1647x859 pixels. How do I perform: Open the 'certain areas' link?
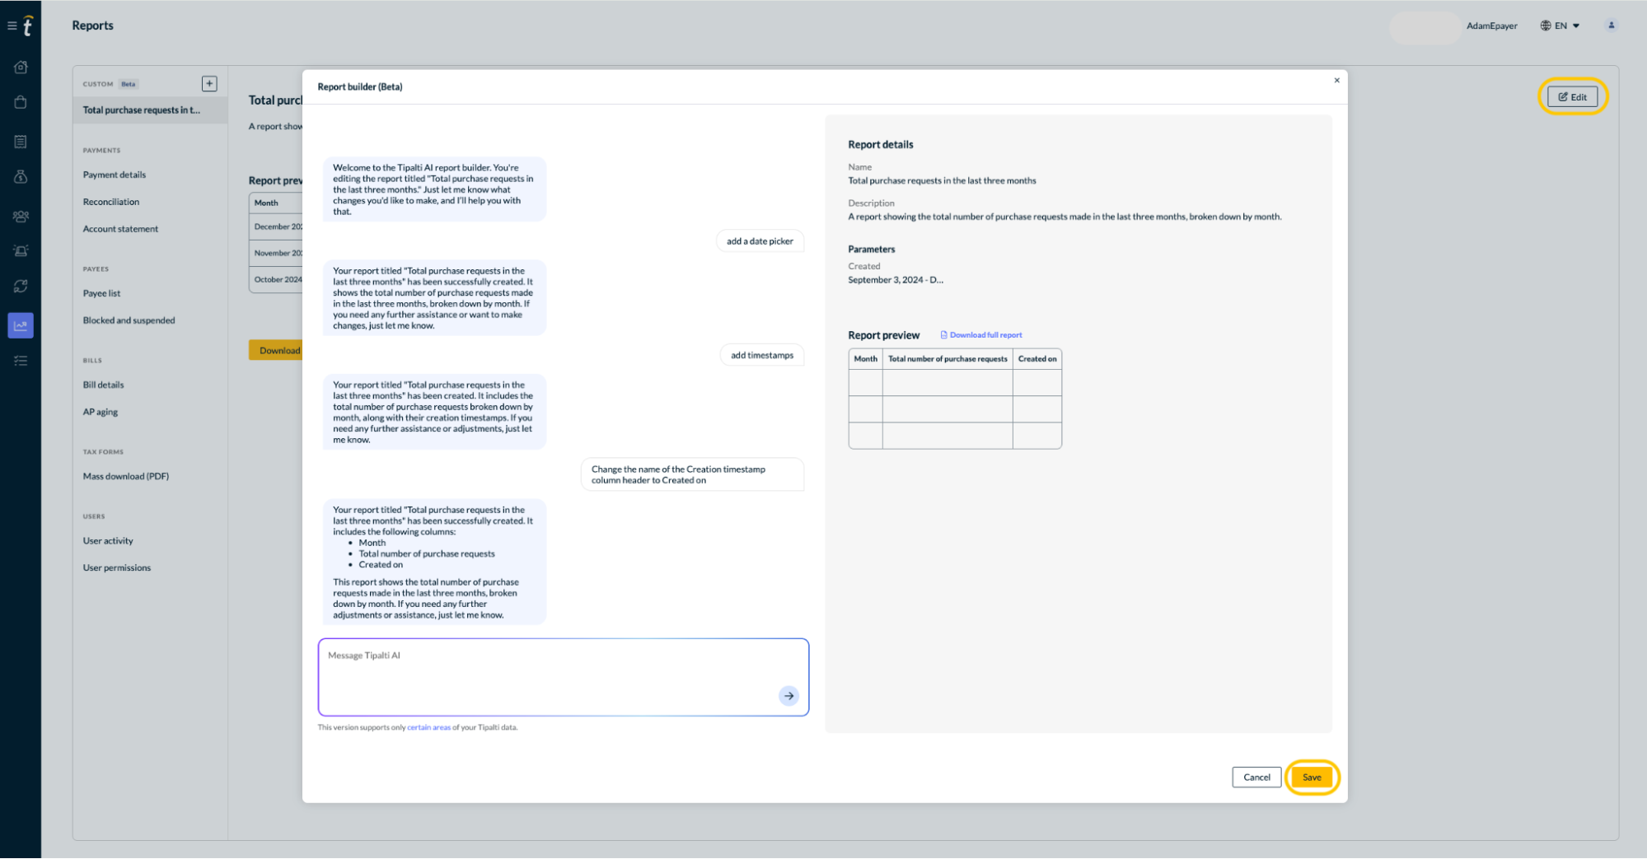point(428,727)
